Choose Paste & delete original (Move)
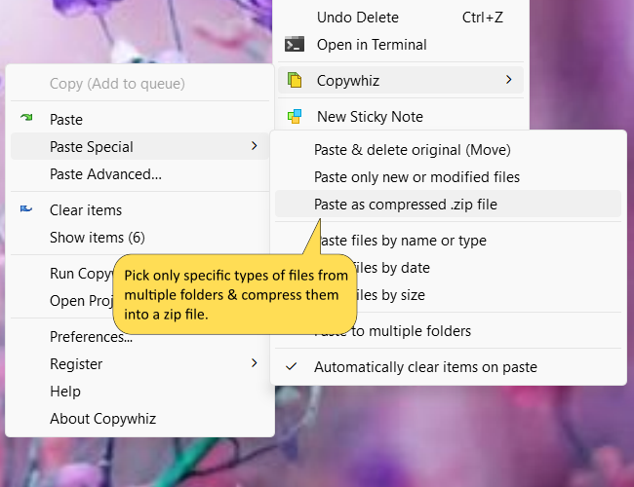 412,150
